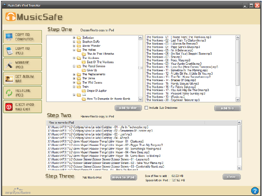Select the Scissor Sisters - 03 Comfortably Numb.mp3 row

(x=106, y=166)
